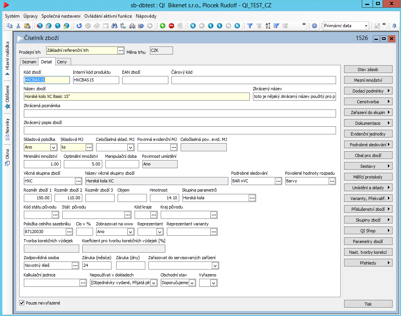Click the funnel Filter icon

coord(250,26)
